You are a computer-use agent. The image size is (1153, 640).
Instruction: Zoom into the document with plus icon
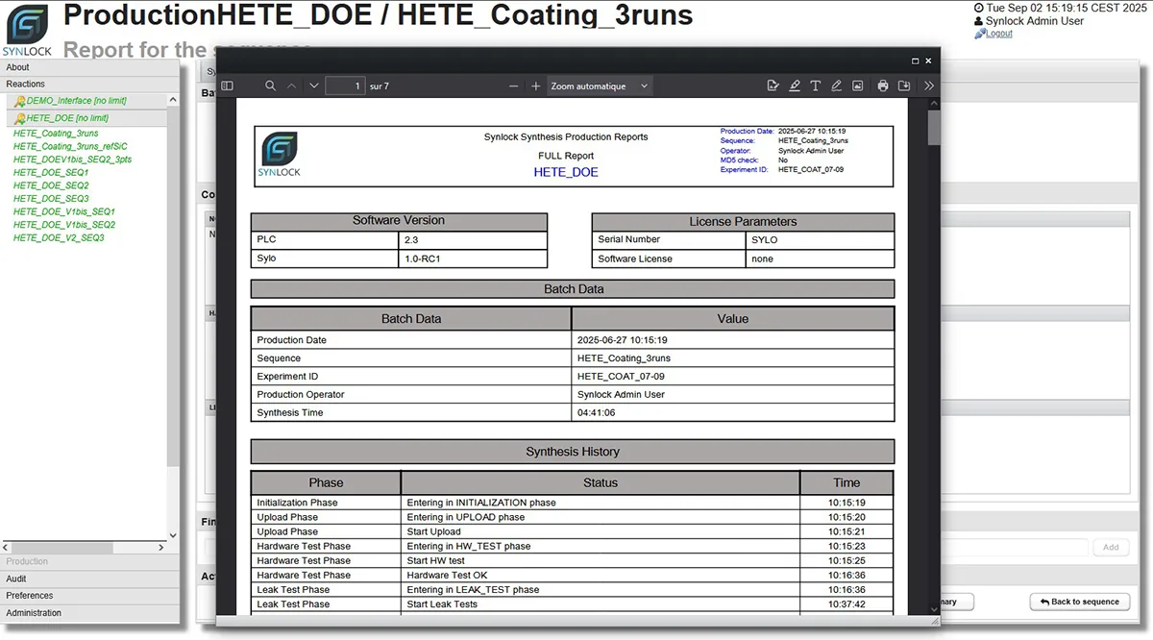pos(535,86)
